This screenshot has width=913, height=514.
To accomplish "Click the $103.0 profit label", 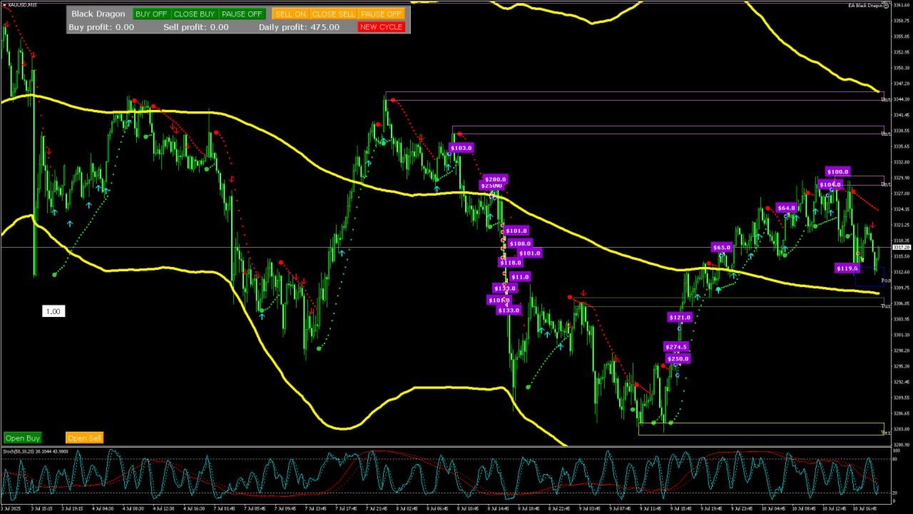I will point(461,148).
